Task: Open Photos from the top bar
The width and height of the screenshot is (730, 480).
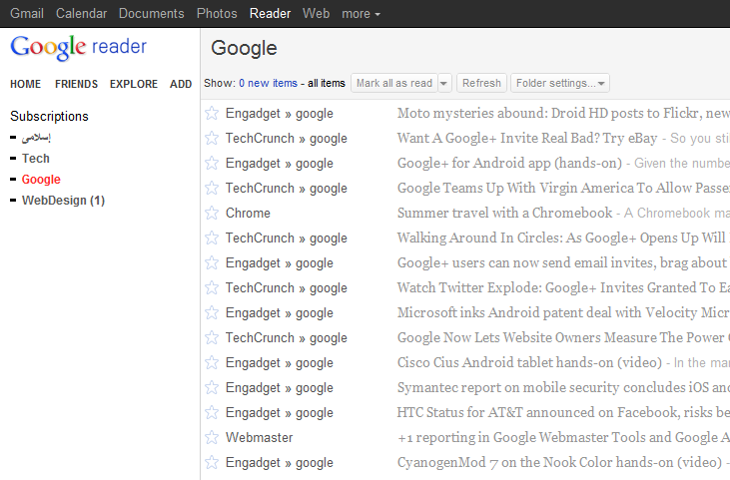Action: (x=217, y=14)
